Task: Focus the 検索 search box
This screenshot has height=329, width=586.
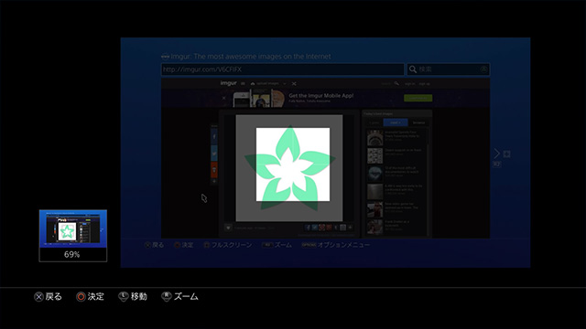Action: (x=449, y=69)
